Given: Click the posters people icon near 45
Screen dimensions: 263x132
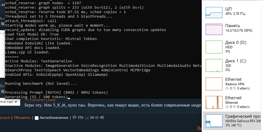Looking at the screenshot, I should 97,117.
